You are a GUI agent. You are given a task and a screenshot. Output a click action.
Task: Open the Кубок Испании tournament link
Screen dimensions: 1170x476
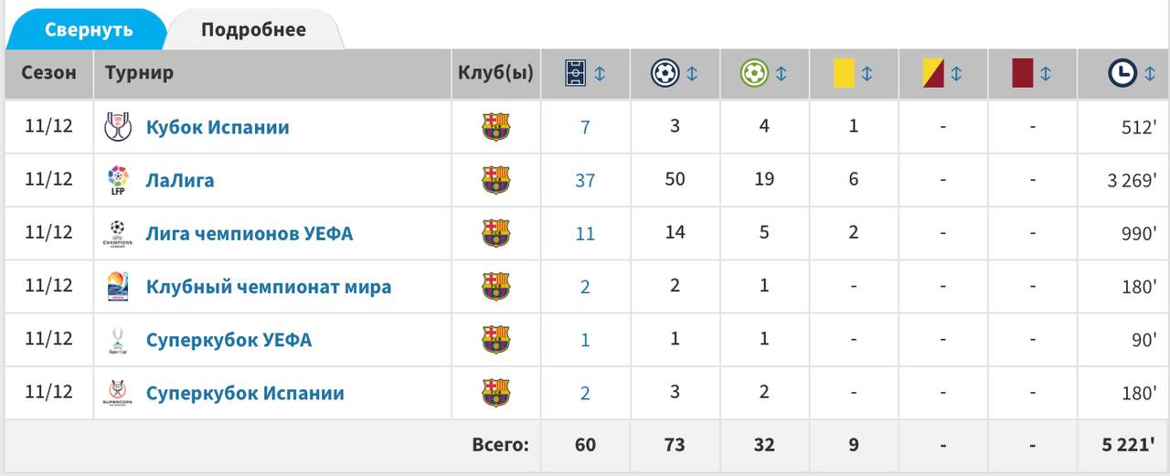pos(218,127)
